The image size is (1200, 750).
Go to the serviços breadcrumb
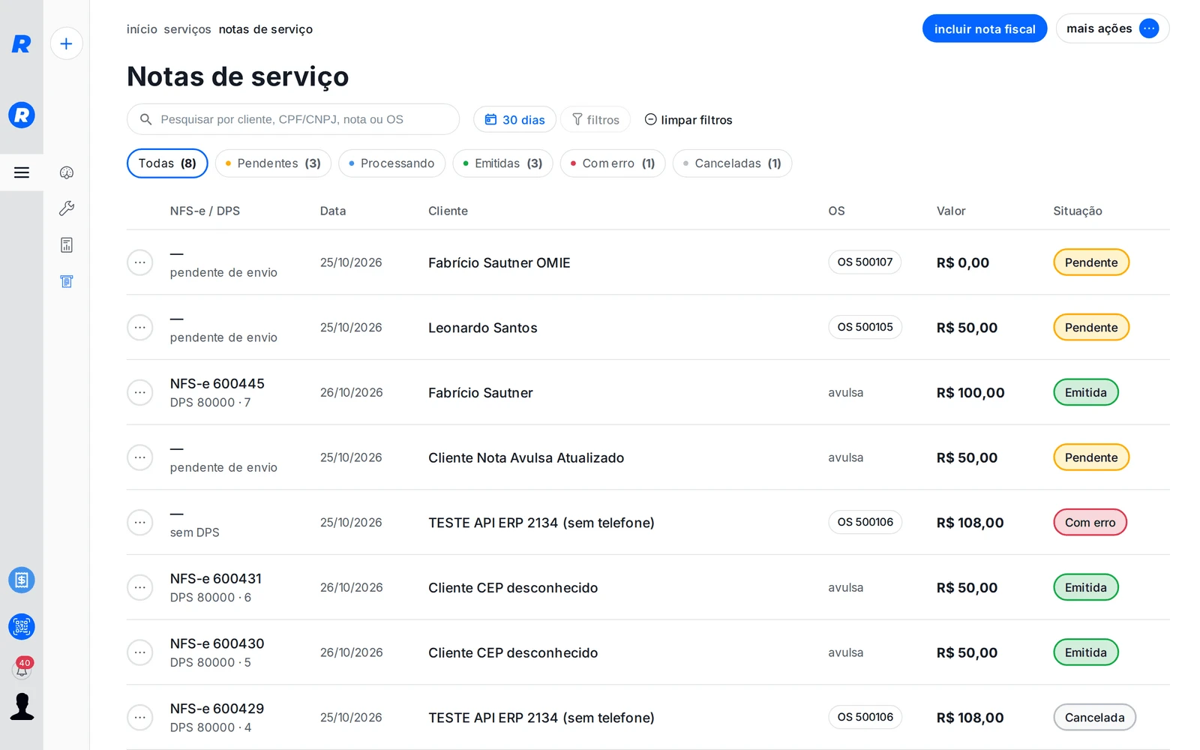click(187, 29)
